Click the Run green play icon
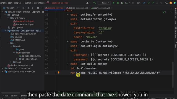 113,3
